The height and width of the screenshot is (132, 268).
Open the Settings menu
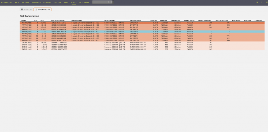pyautogui.click(x=36, y=3)
